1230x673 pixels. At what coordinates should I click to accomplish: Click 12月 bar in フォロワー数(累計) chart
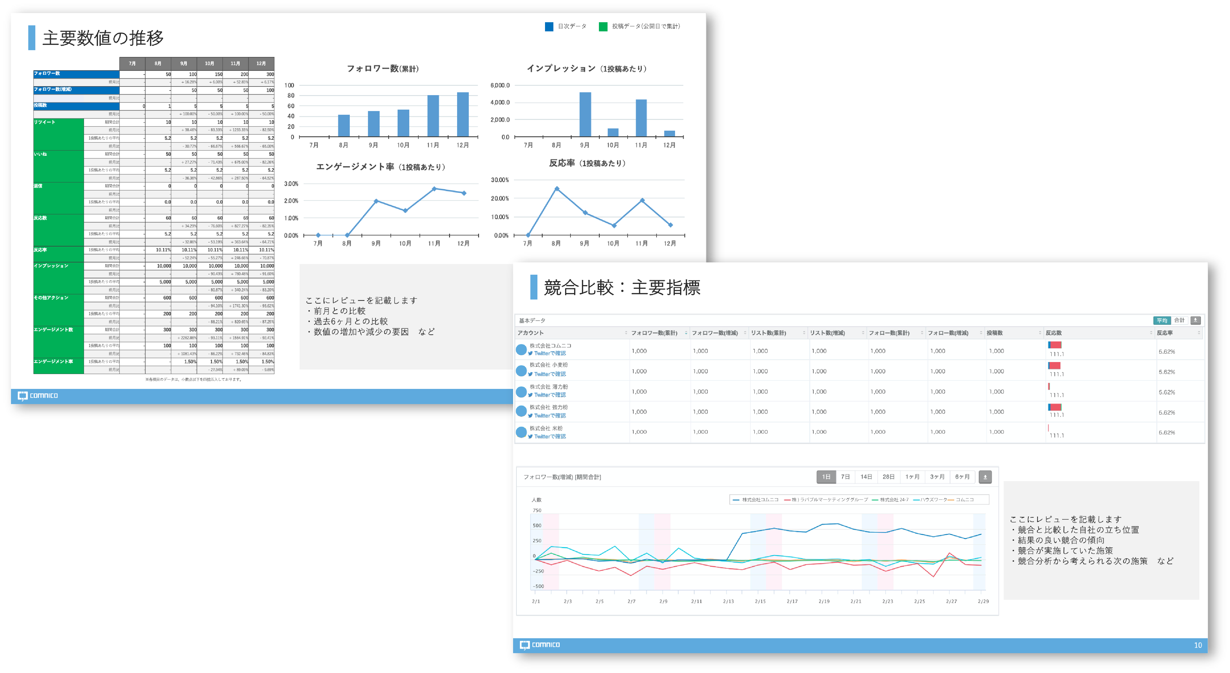[x=463, y=114]
